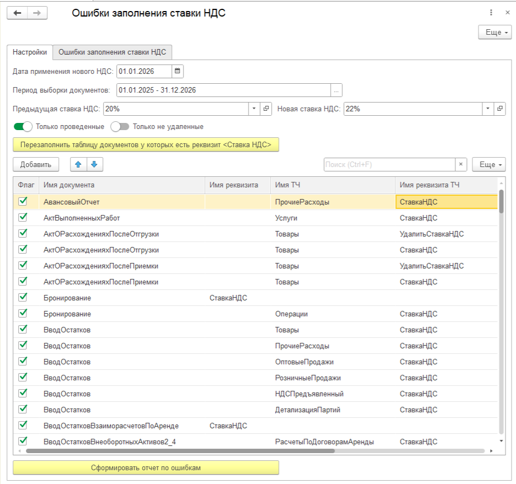Uncheck the flag for АктВыполненныхРабот row

coord(23,218)
